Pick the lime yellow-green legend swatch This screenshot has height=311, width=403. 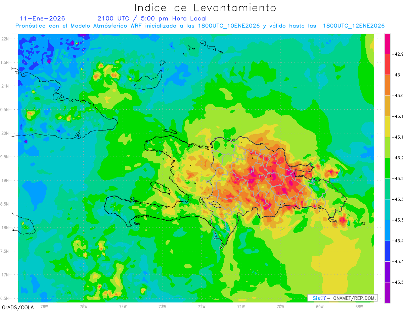pyautogui.click(x=387, y=148)
